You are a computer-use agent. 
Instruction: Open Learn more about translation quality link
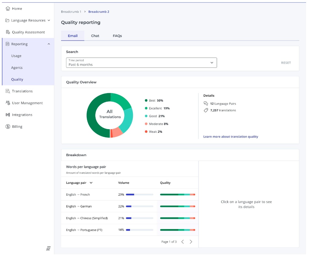click(x=231, y=137)
